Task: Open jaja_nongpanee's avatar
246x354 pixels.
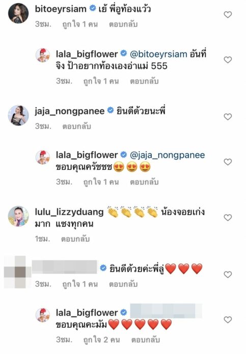Action: [18, 115]
